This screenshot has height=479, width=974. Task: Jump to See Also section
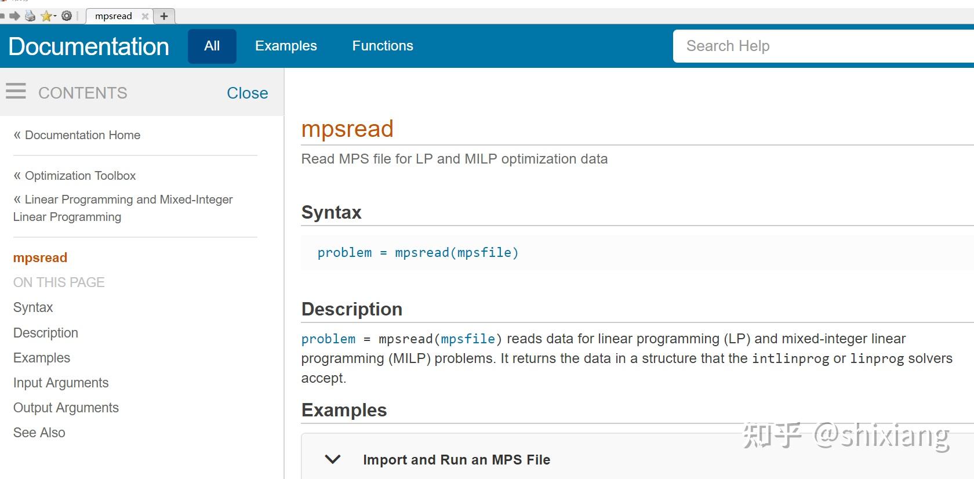tap(39, 433)
